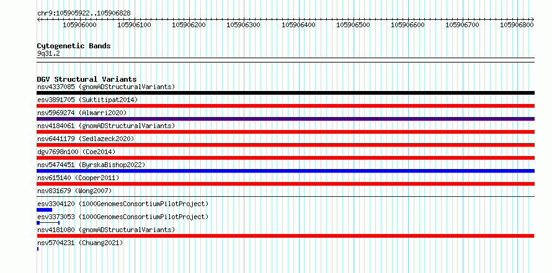This screenshot has width=552, height=273.
Task: Click the red nsv615140 variant bar
Action: (285, 184)
